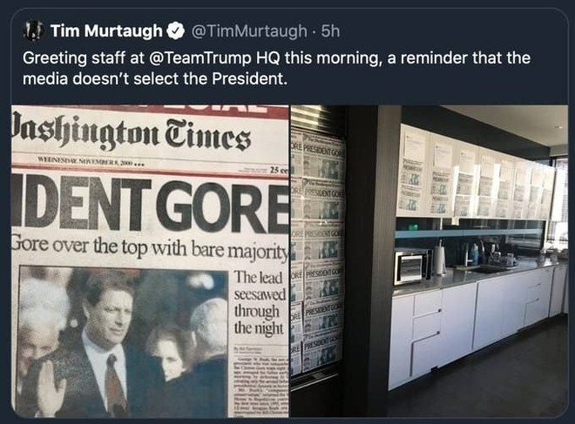575x424 pixels.
Task: Open Tim Murtaugh display name link
Action: pos(105,32)
